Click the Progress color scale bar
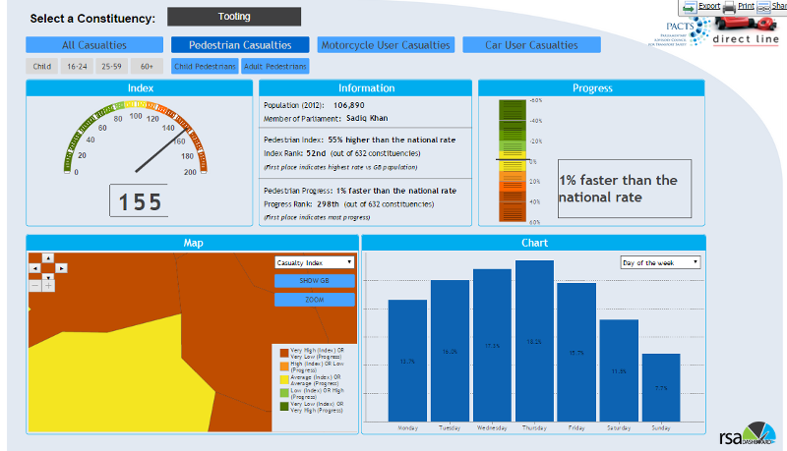The image size is (787, 451). 513,160
